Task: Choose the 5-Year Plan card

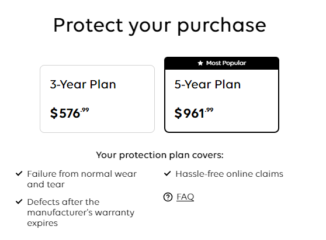Action: tap(221, 95)
